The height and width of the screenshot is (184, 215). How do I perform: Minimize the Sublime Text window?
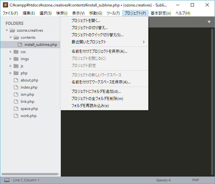(178, 5)
